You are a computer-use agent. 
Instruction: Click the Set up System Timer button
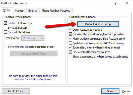pyautogui.click(x=34, y=54)
